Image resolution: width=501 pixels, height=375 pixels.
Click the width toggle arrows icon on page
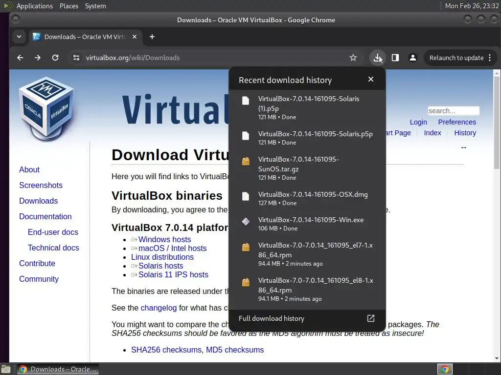tap(464, 147)
